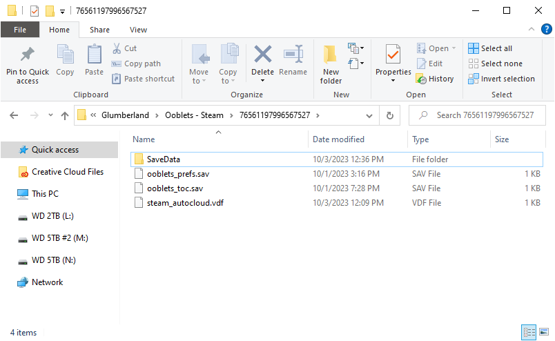Click the Move to button
The image size is (555, 341).
point(199,64)
